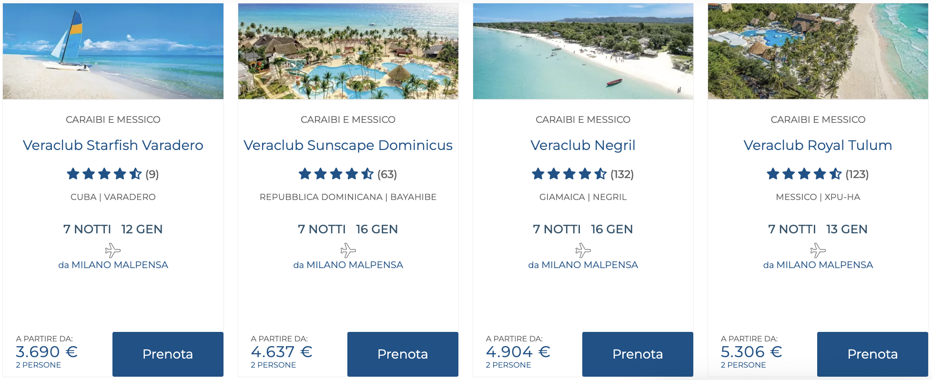Click the airplane icon on the Royal Tulum card
The image size is (932, 380).
coord(818,249)
